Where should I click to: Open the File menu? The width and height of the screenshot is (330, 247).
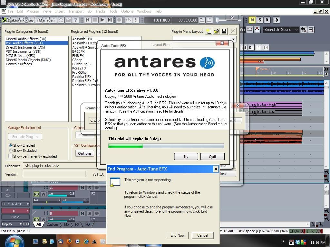11,11
